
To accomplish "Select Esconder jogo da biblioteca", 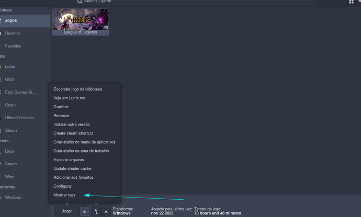I will [78, 89].
